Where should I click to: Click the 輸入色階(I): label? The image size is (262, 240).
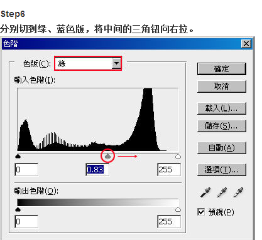(x=35, y=80)
